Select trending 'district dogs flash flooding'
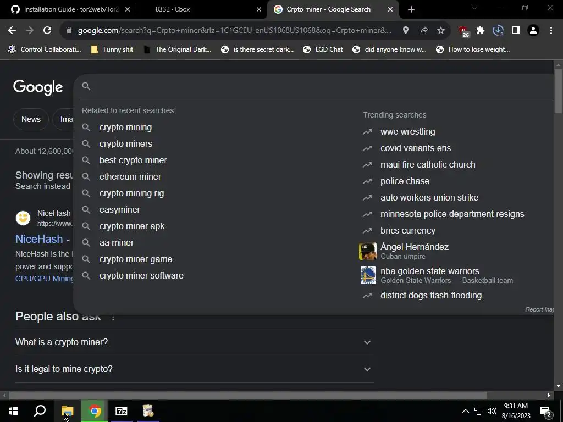Screen dimensions: 563x422 point(431,296)
